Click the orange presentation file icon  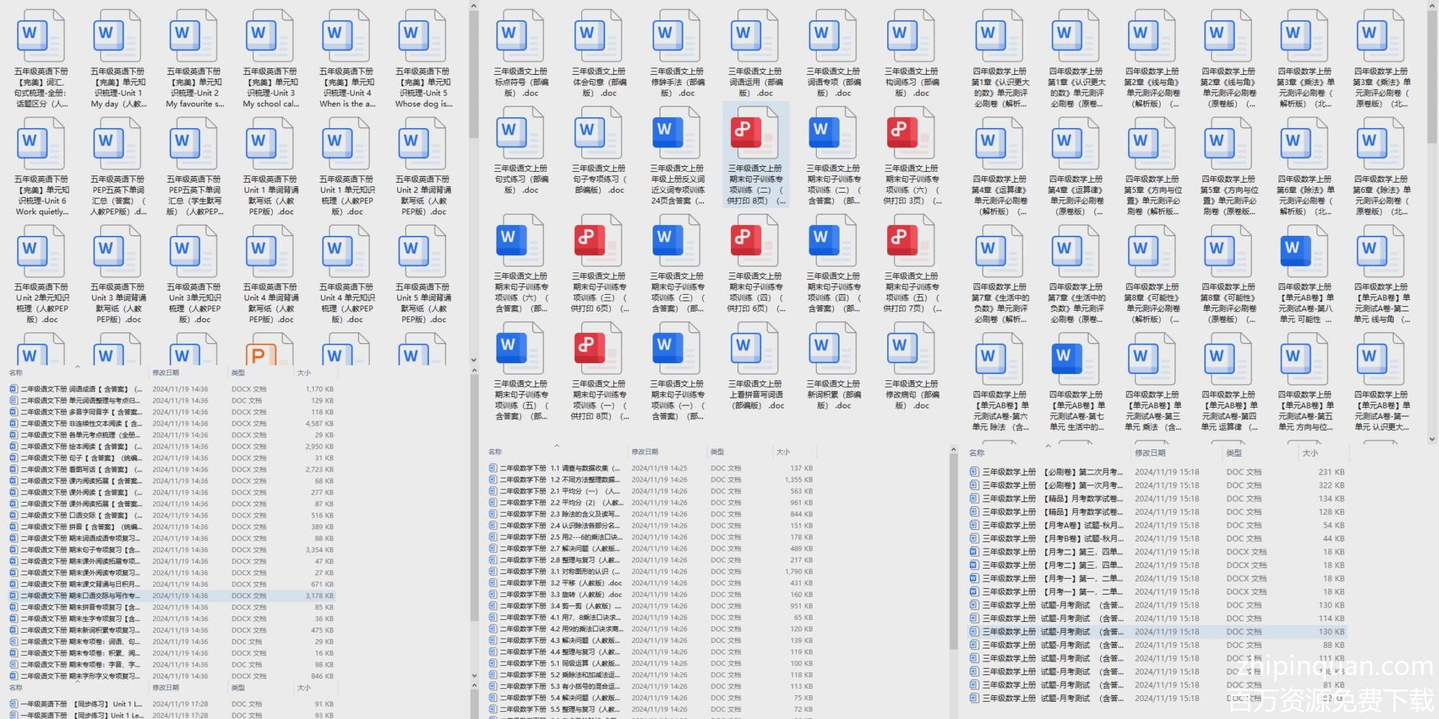tap(258, 354)
